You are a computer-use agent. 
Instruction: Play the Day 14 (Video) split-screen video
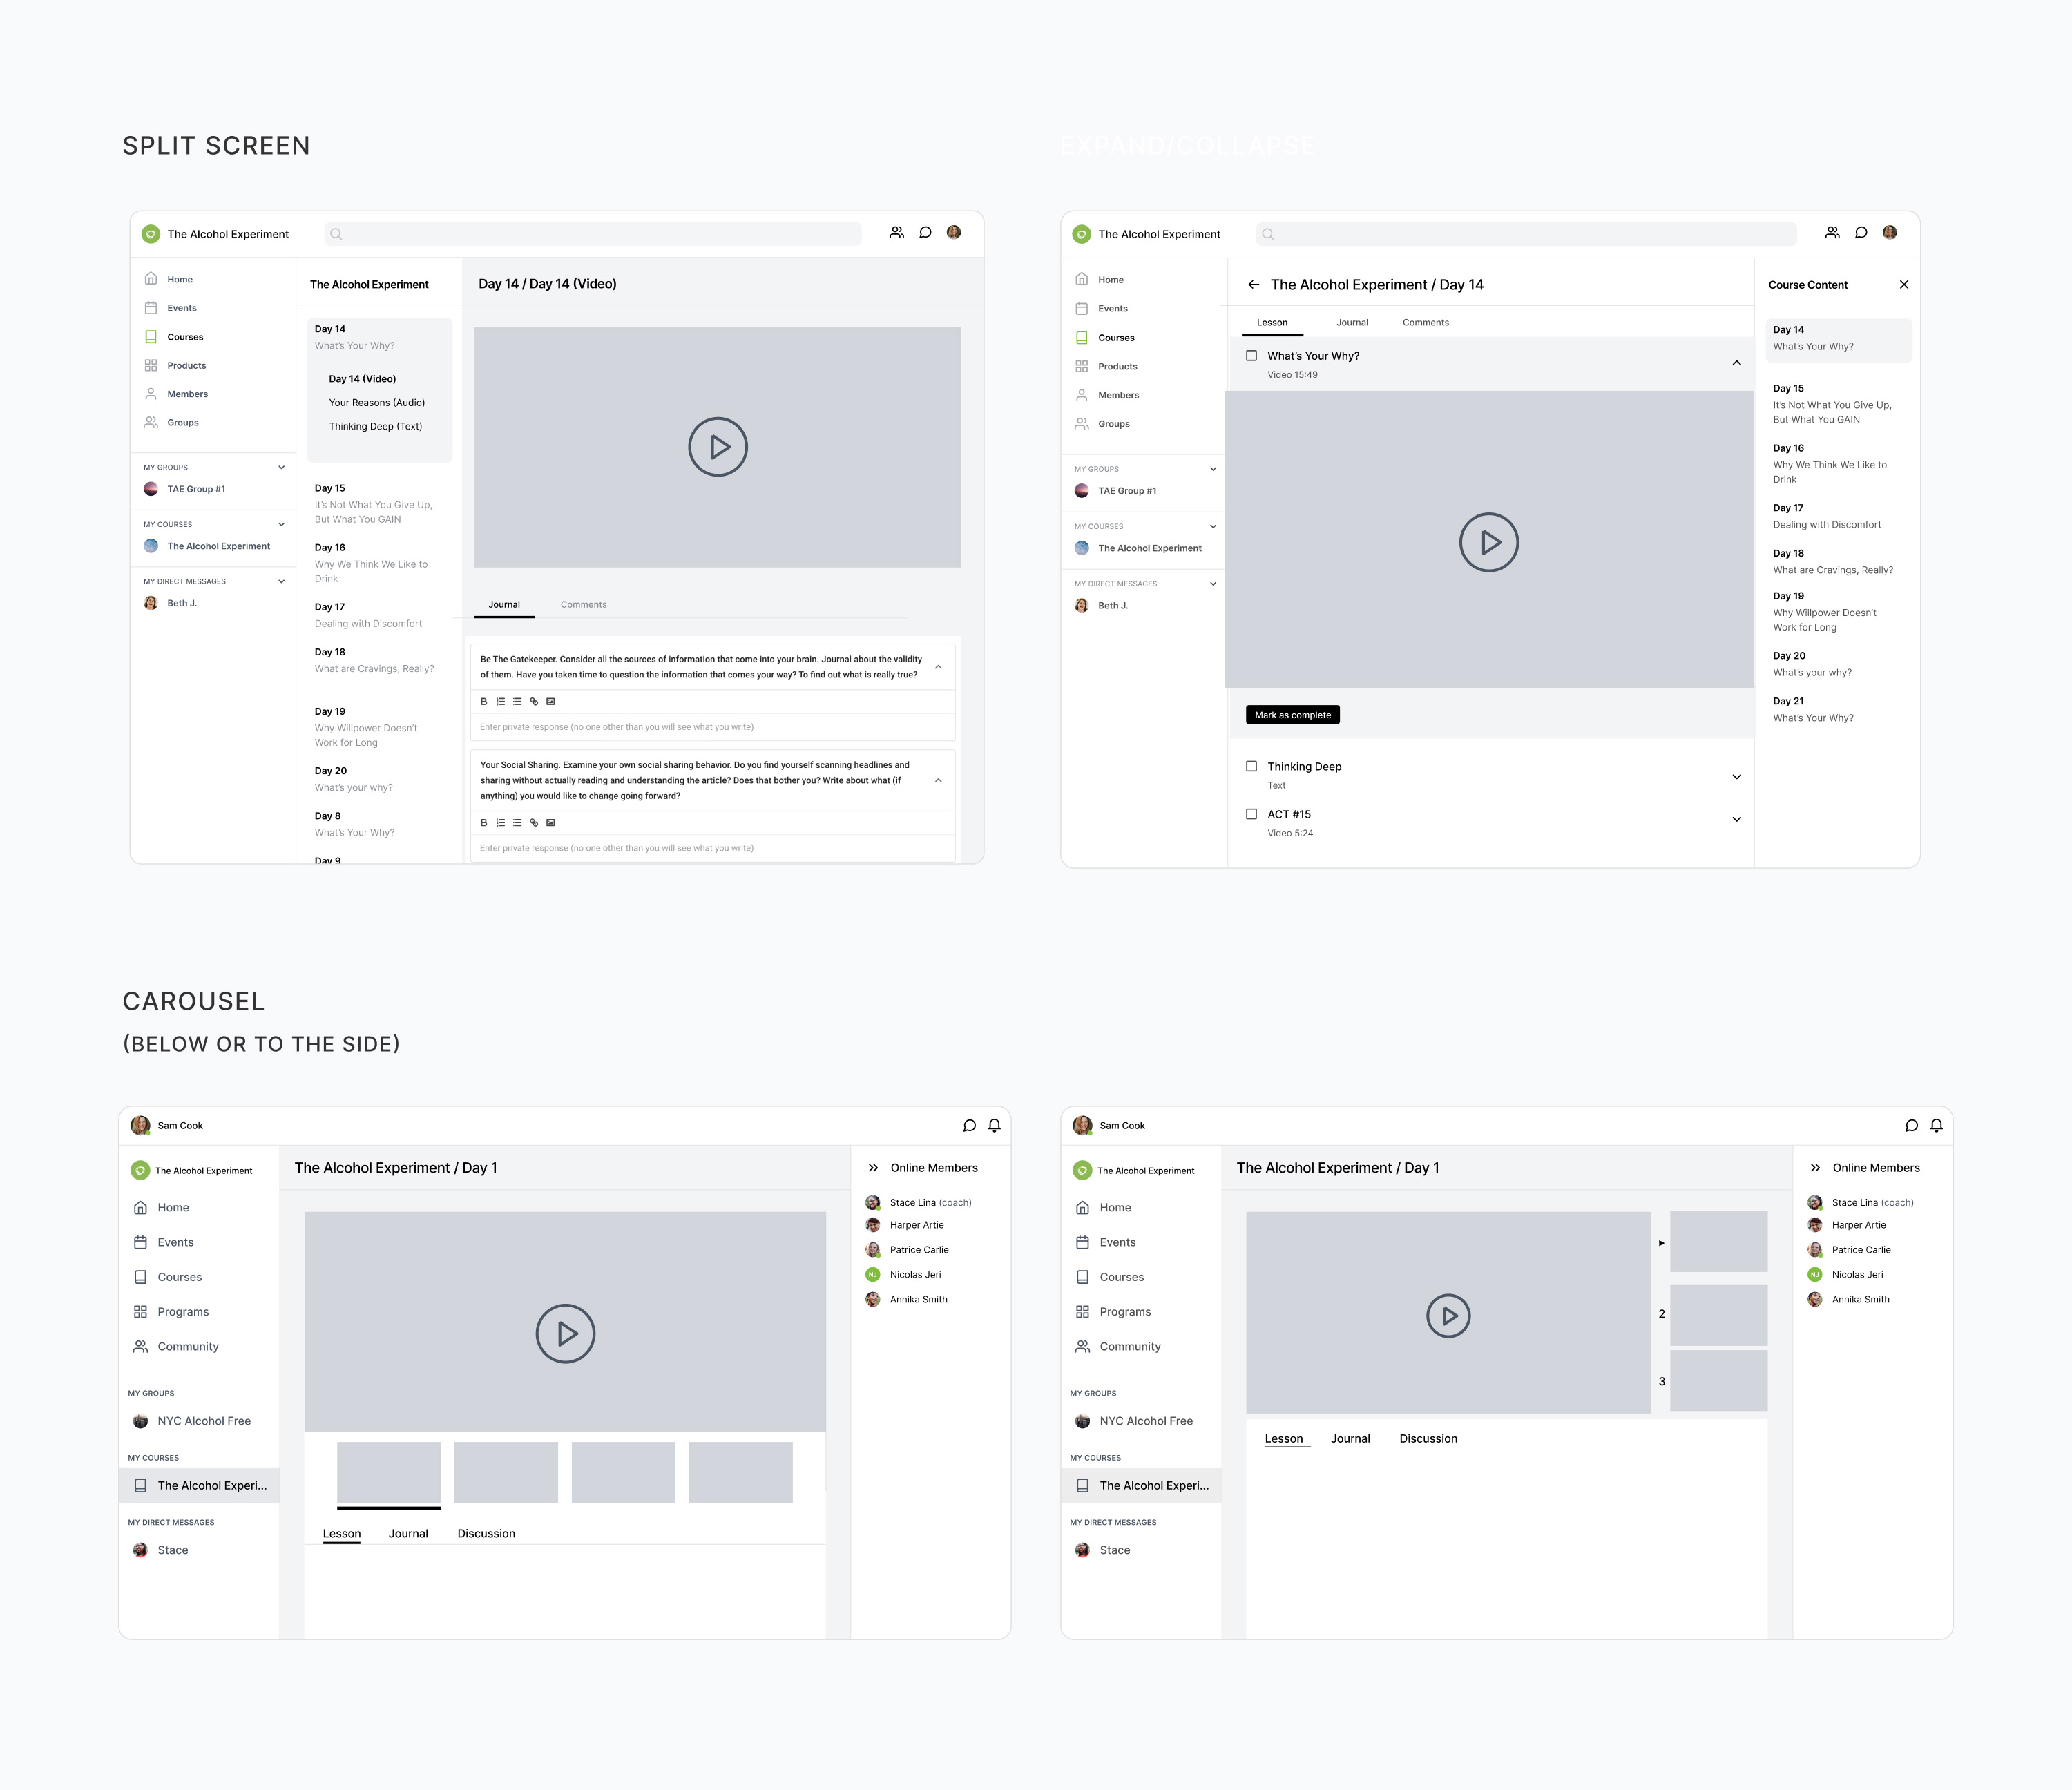(717, 447)
